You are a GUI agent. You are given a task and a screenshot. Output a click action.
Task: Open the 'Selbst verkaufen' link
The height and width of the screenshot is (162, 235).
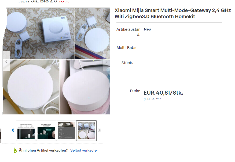coord(84,150)
